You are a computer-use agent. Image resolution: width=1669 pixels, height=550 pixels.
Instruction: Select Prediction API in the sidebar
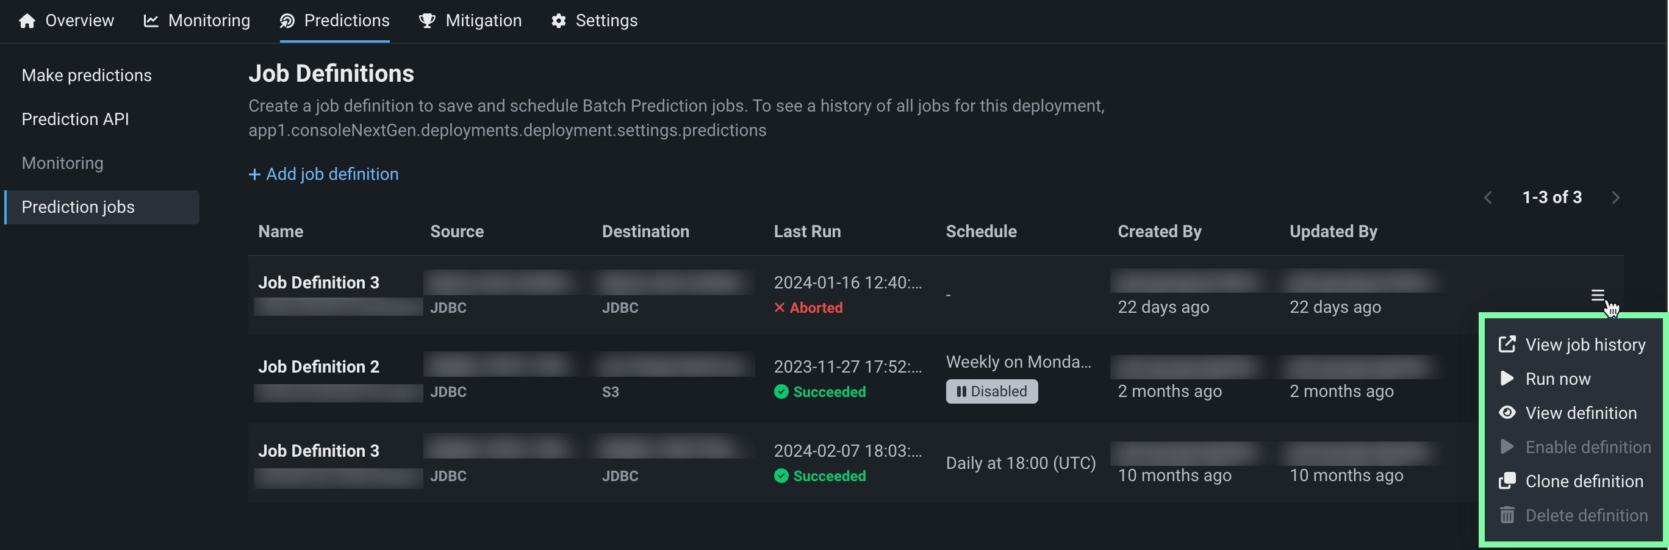(x=75, y=119)
